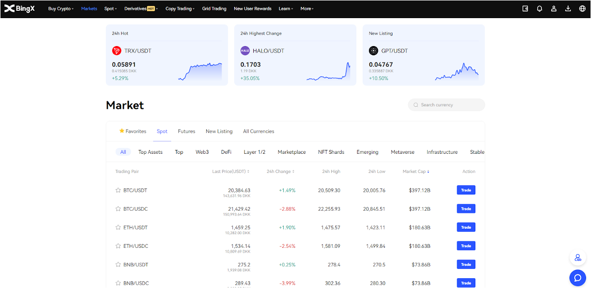Open the user account profile icon
This screenshot has height=288, width=591.
[x=554, y=8]
